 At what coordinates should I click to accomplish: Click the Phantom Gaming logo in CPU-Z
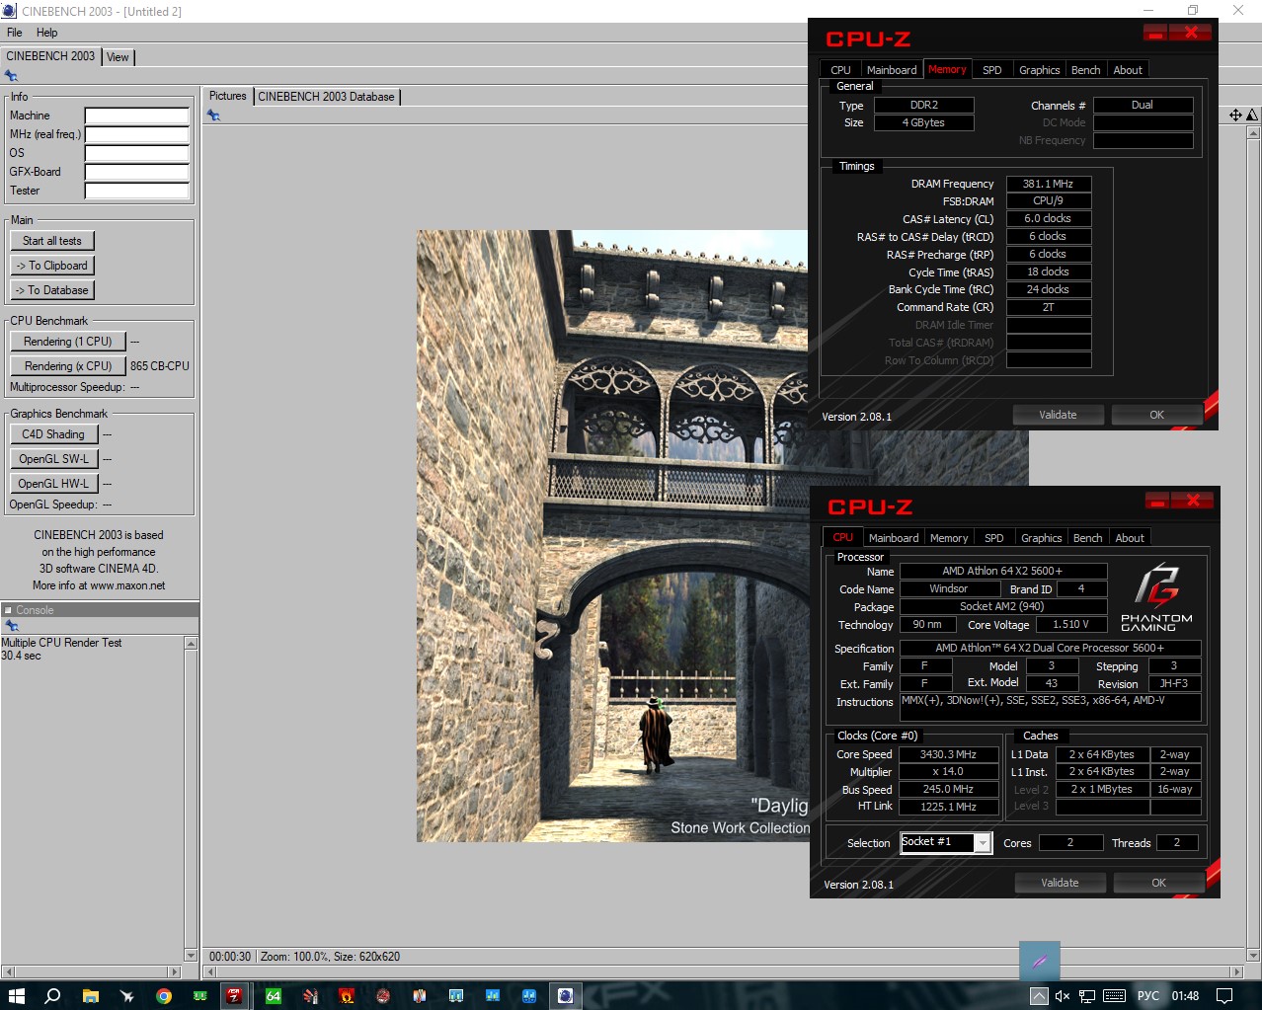tap(1156, 595)
